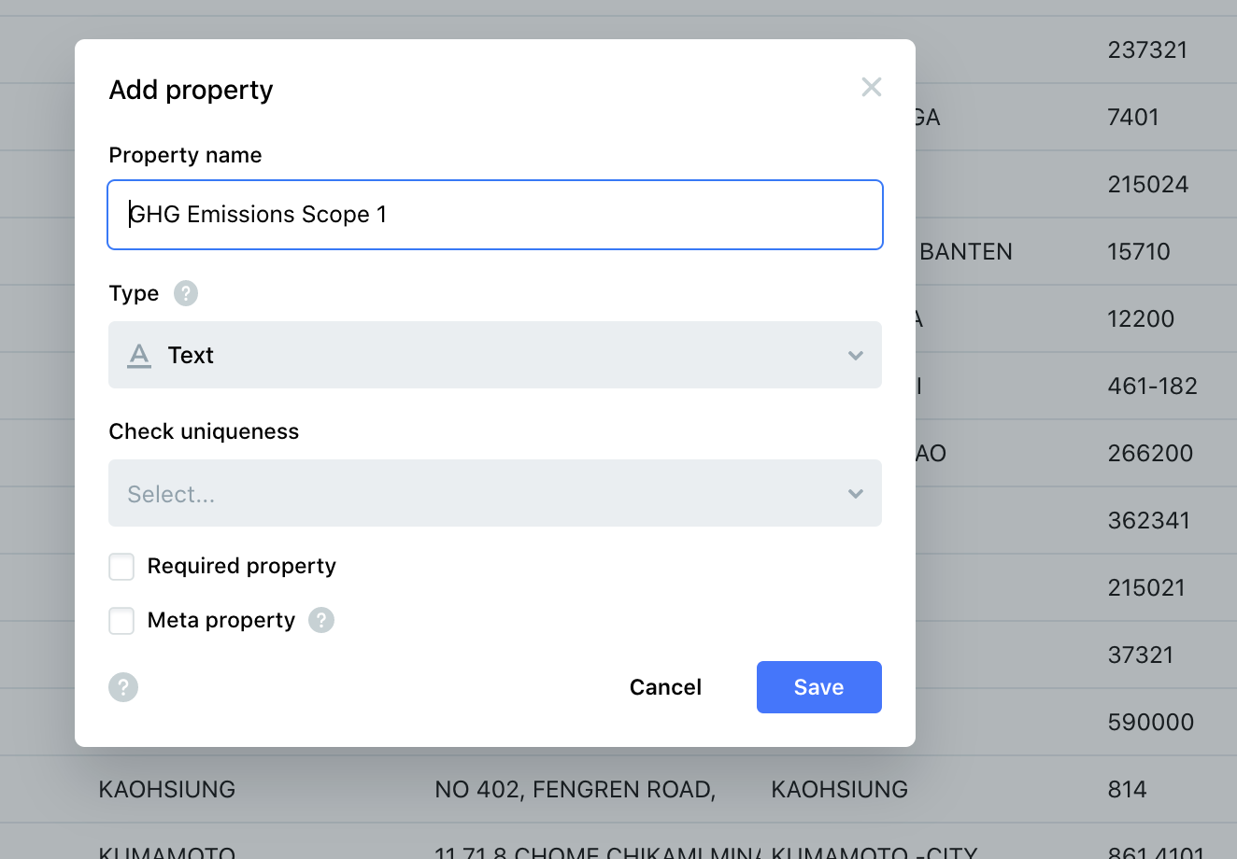Click the Meta property label text
1237x859 pixels.
221,620
